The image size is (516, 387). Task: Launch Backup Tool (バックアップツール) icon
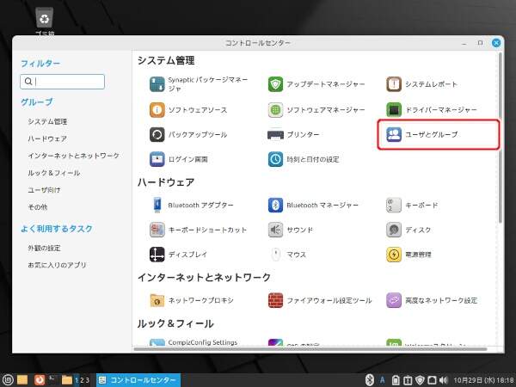(157, 135)
